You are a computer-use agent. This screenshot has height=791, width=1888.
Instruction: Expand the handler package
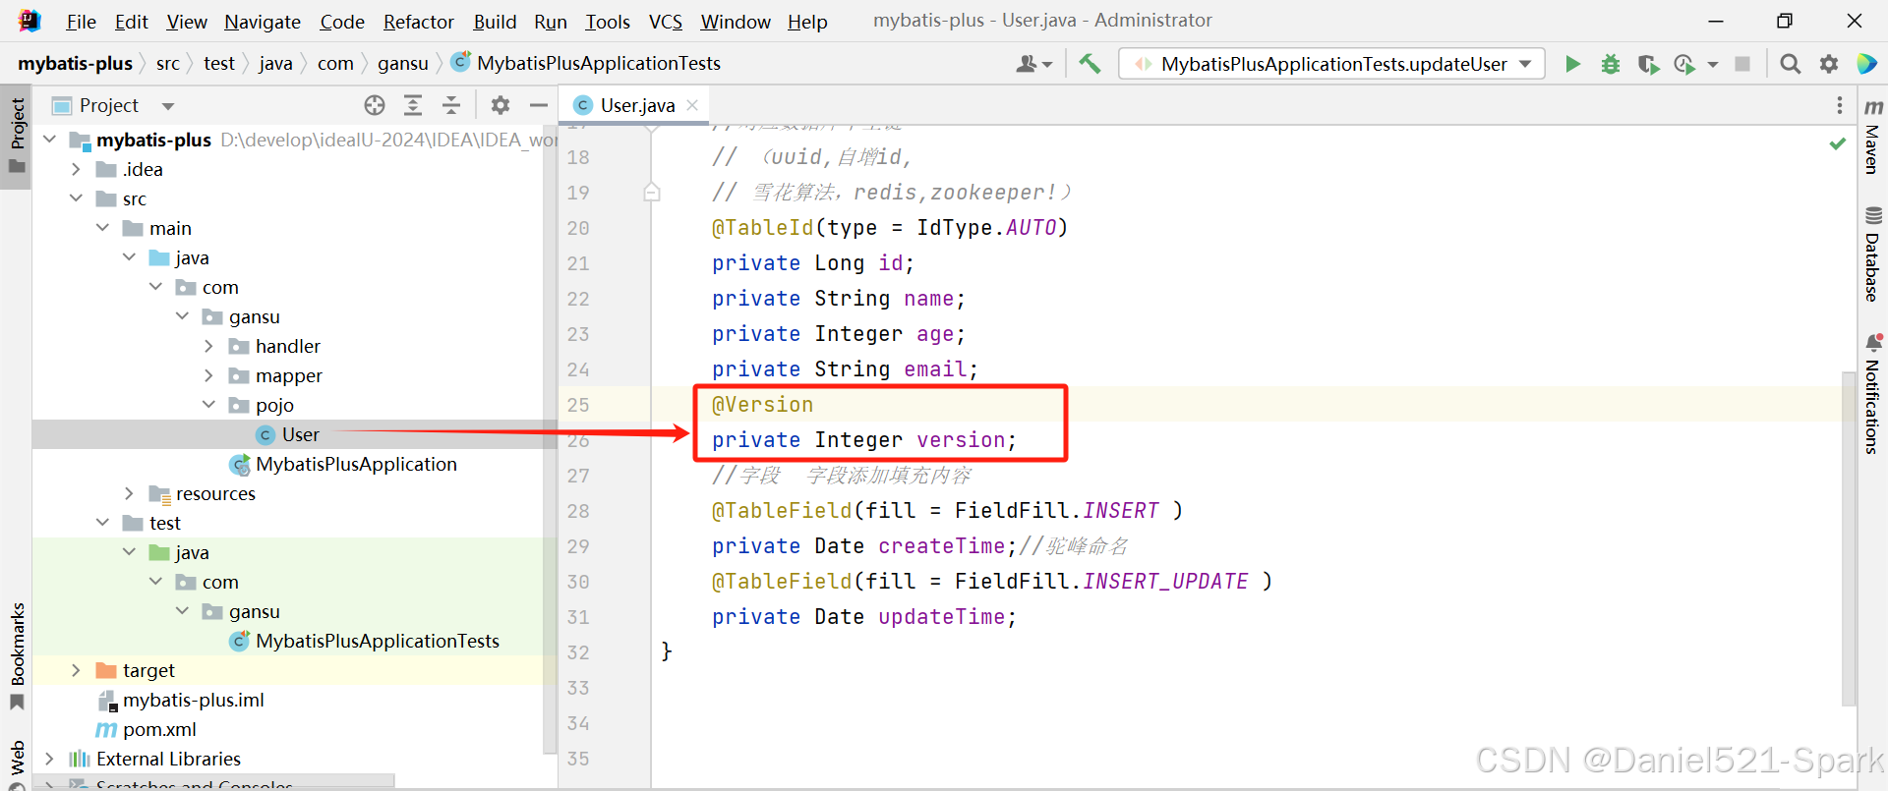208,346
